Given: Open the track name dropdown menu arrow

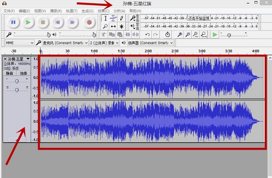Looking at the screenshot, I should tap(28, 59).
